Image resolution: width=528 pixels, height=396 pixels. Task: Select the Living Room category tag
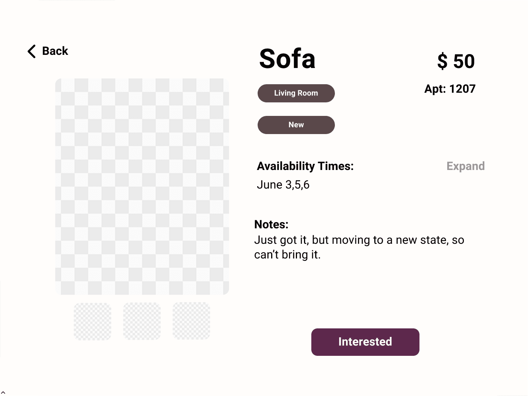coord(296,93)
